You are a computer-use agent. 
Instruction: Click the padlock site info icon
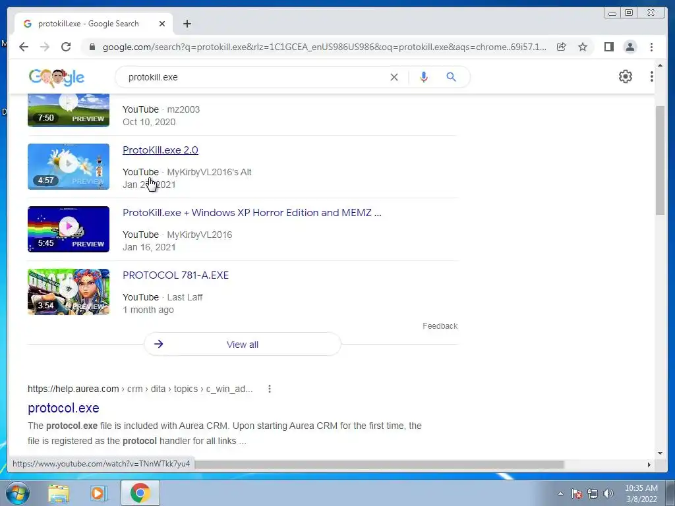coord(92,47)
